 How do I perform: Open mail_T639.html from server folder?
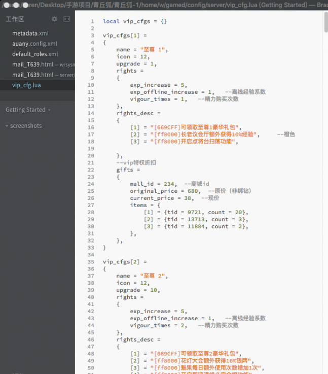[x=32, y=75]
